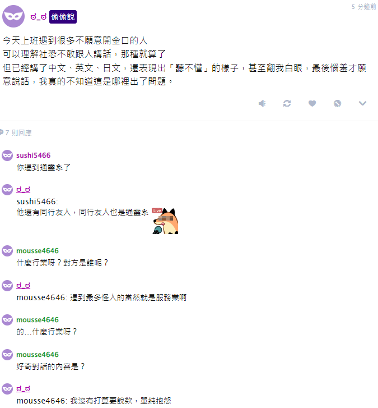Like the post with the heart icon
The width and height of the screenshot is (378, 408).
[x=312, y=103]
